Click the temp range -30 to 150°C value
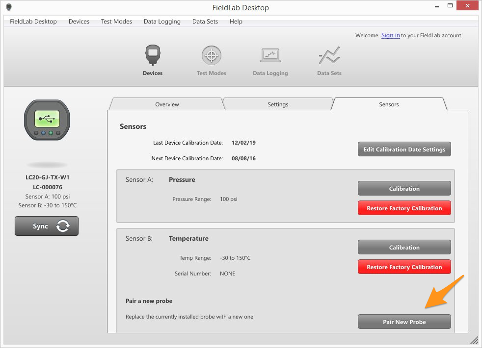The image size is (482, 348). coord(235,258)
